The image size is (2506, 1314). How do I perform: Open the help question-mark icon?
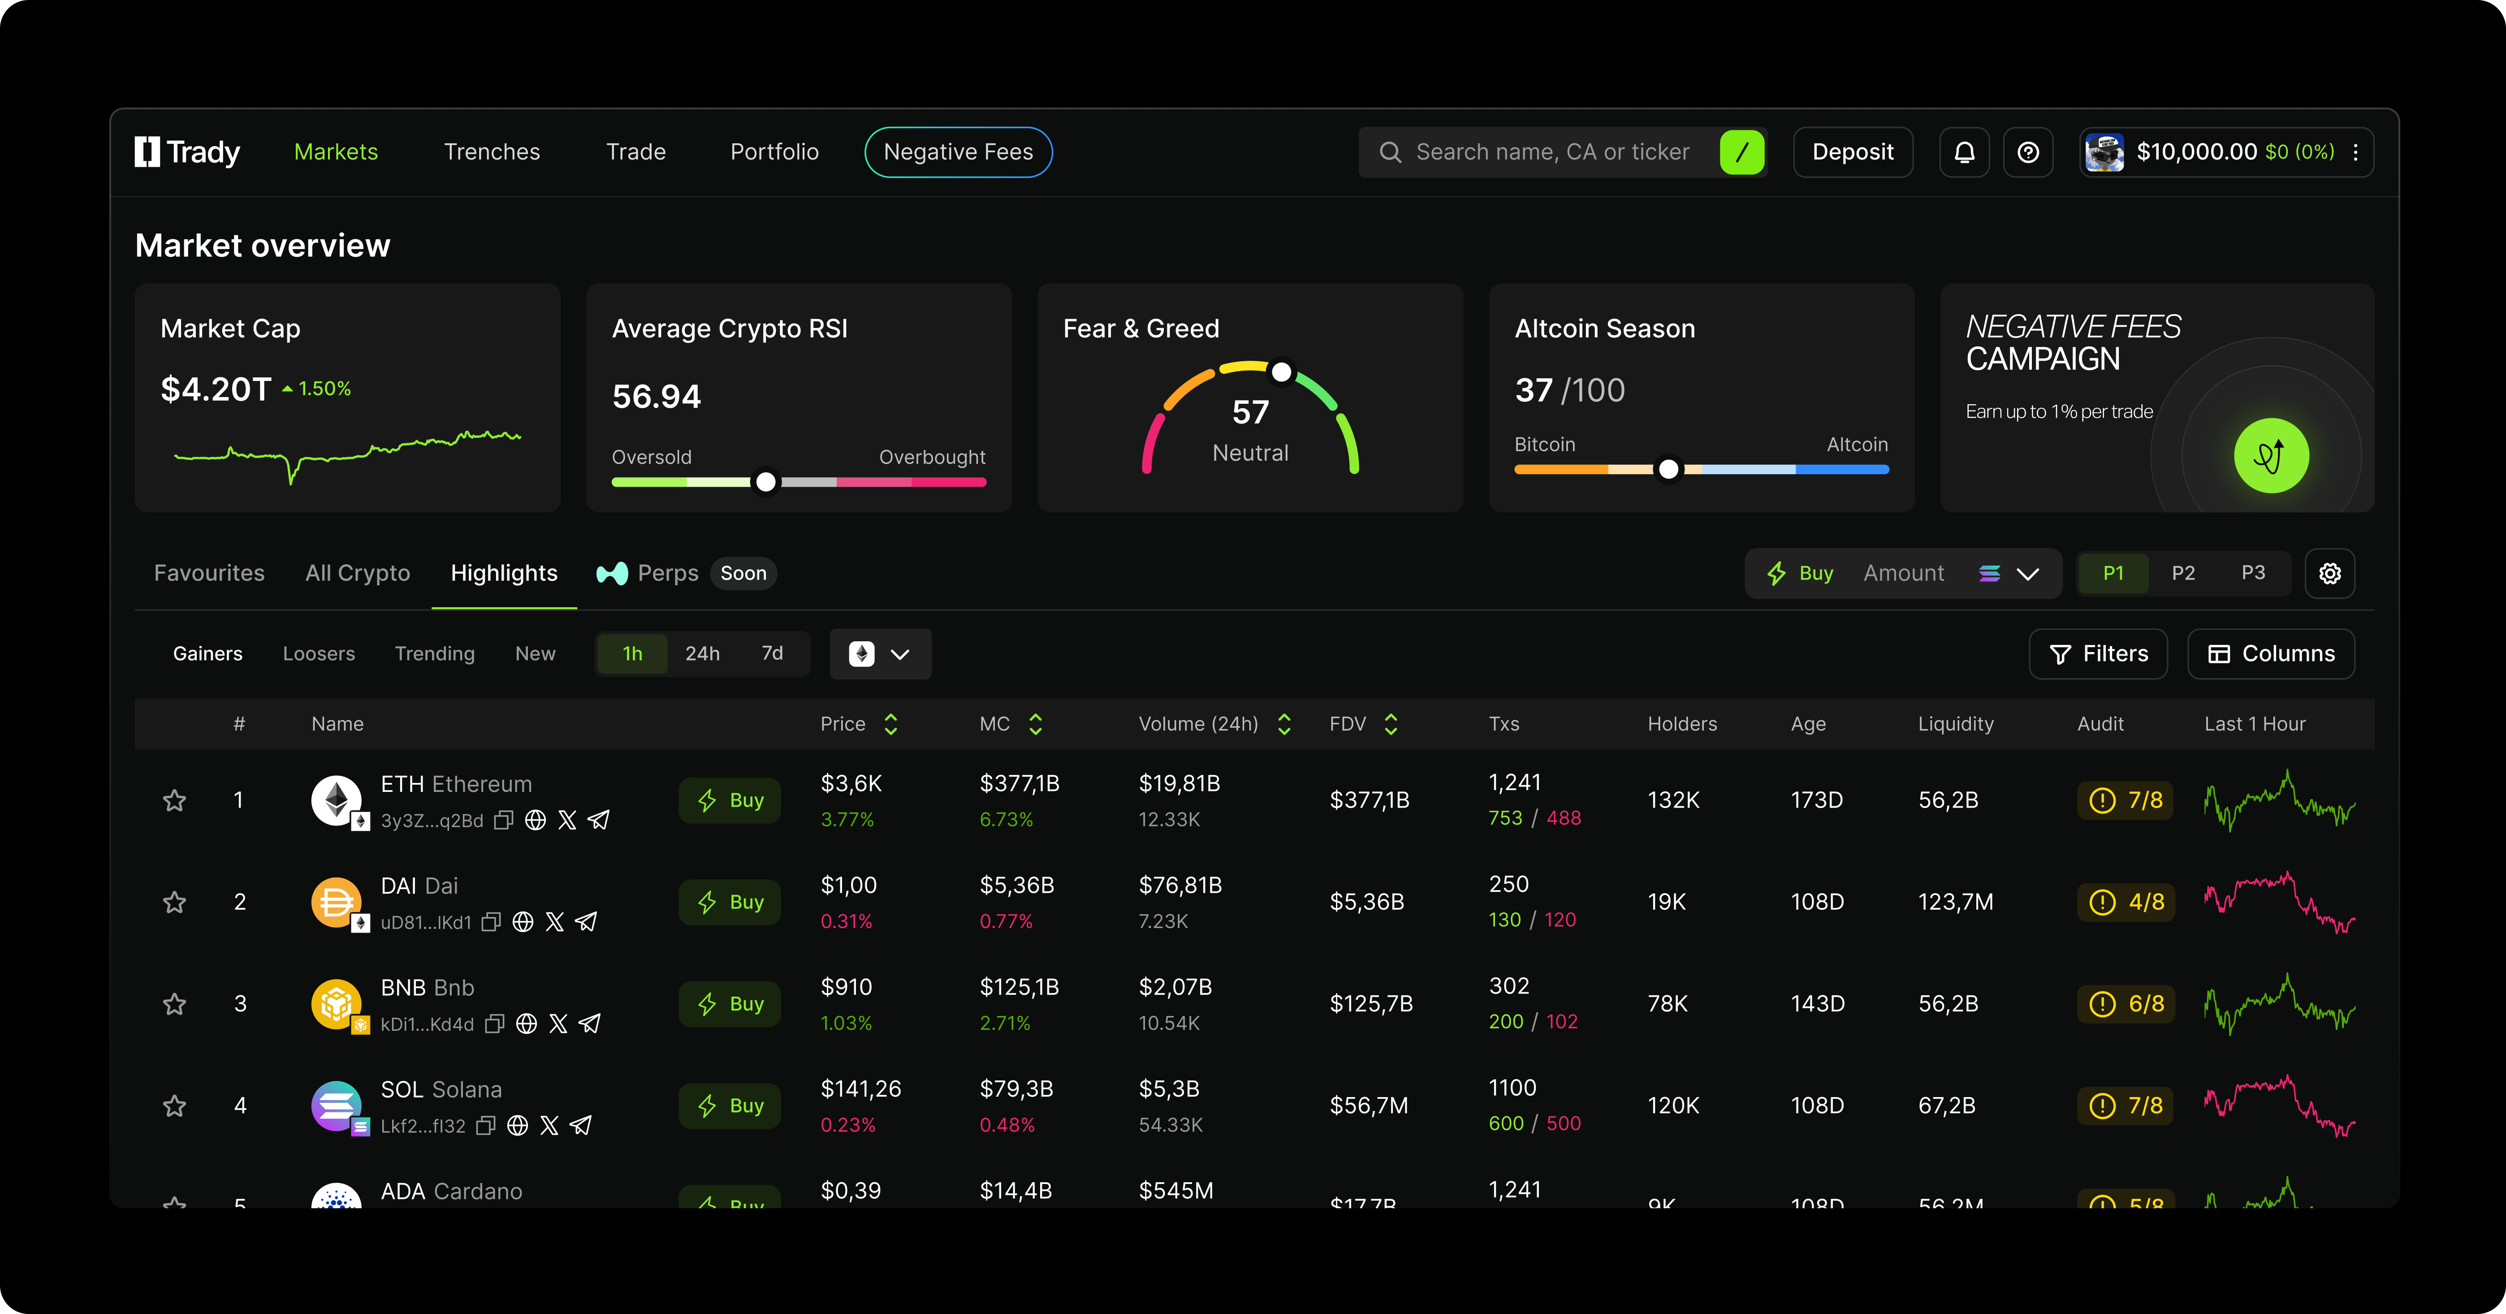coord(2028,153)
